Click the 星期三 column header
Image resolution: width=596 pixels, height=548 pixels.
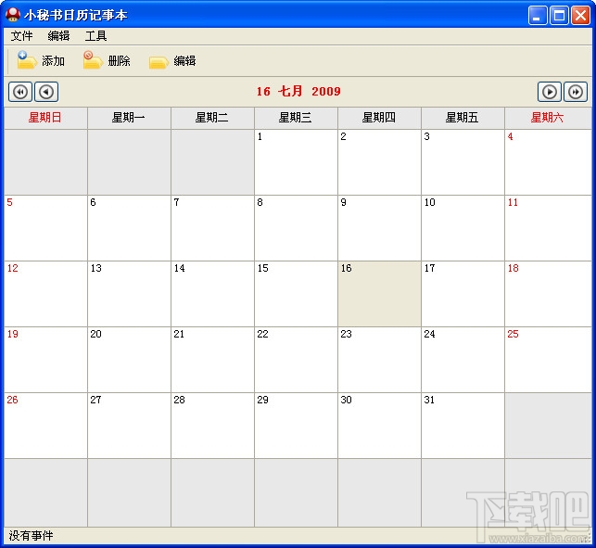[296, 118]
